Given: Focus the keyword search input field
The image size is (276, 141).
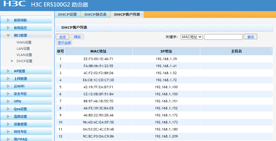Looking at the screenshot, I should [x=223, y=37].
